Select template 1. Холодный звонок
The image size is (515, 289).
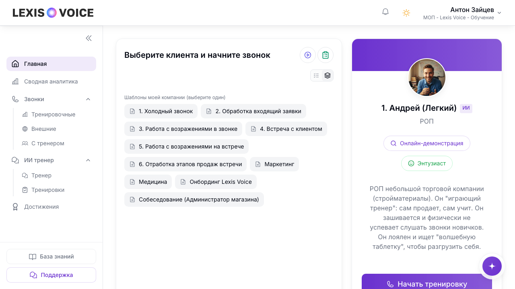pos(161,111)
